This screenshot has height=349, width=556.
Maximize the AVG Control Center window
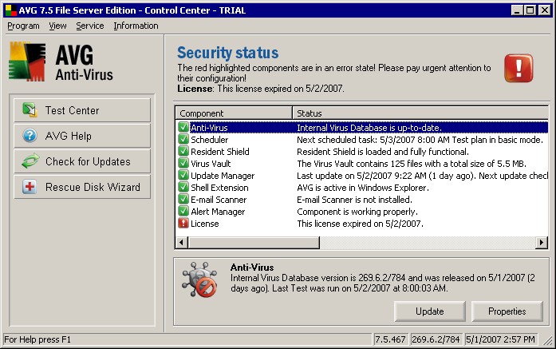(530, 10)
